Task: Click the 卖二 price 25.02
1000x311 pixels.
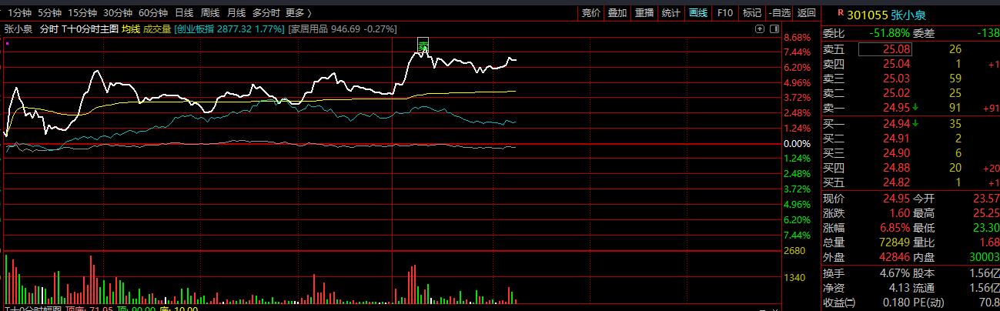Action: pyautogui.click(x=897, y=93)
